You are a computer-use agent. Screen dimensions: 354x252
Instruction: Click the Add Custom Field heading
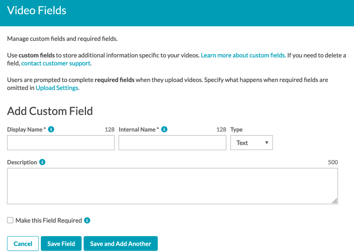pos(50,111)
